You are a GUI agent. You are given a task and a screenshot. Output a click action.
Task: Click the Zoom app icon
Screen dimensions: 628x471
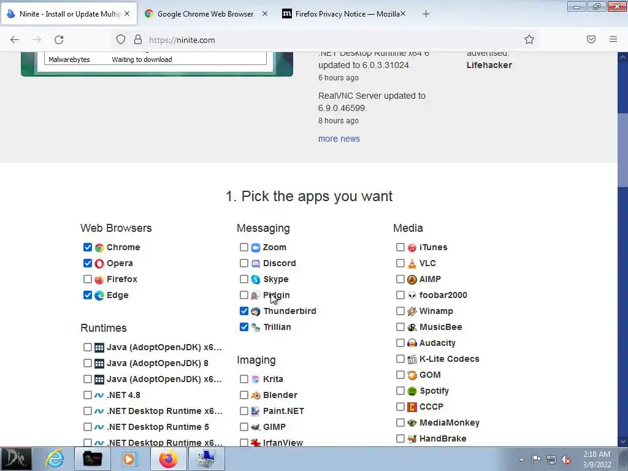[x=256, y=248]
